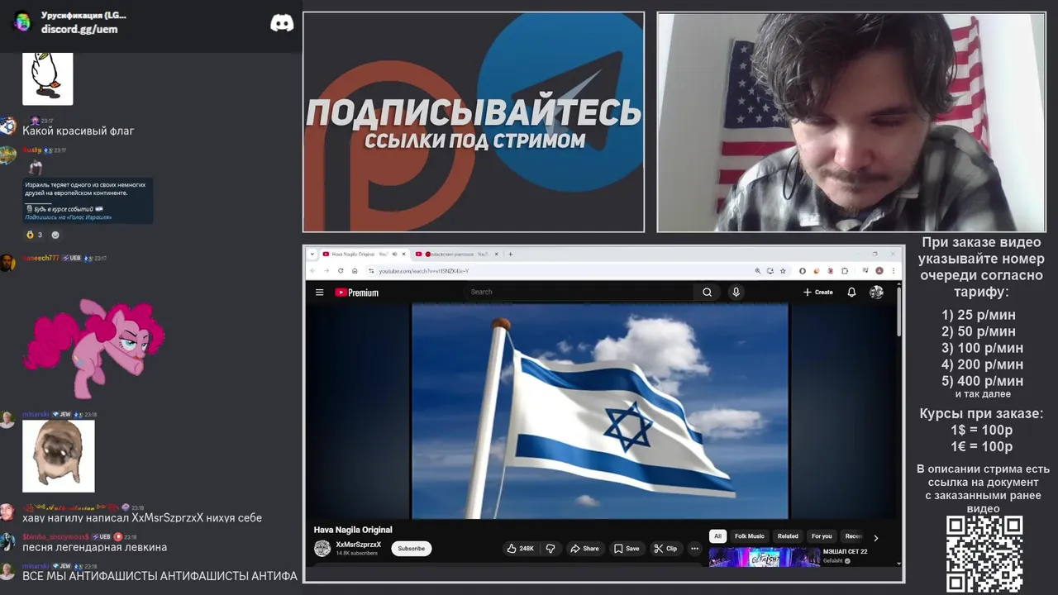
Task: Select the Related filter chip
Action: point(788,536)
